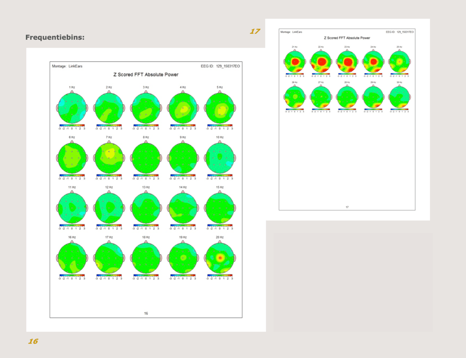Click the small footer number 17 inside the report page
466x358 pixels.
click(347, 207)
